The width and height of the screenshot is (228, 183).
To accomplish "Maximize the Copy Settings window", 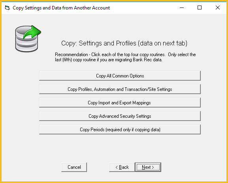I will click(x=200, y=8).
